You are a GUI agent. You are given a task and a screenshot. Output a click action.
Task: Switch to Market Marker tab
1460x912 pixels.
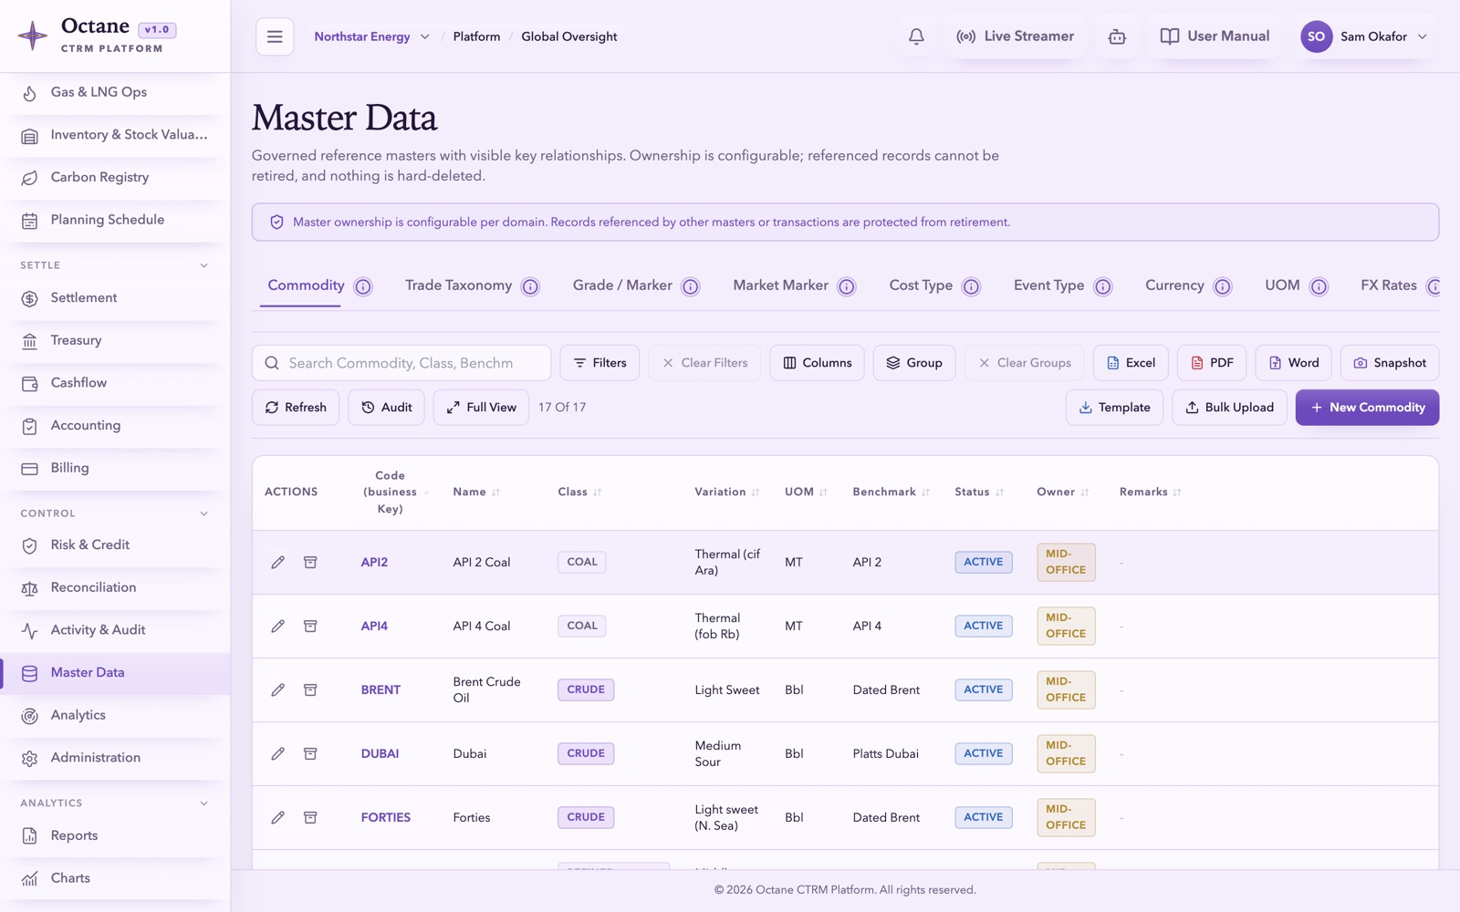click(780, 285)
